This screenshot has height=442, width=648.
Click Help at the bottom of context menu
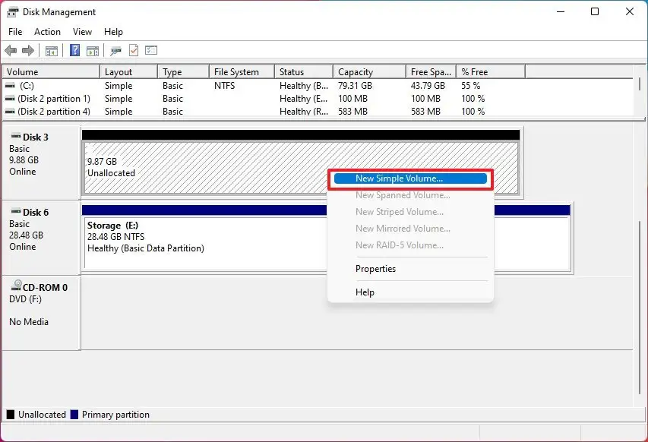point(365,292)
